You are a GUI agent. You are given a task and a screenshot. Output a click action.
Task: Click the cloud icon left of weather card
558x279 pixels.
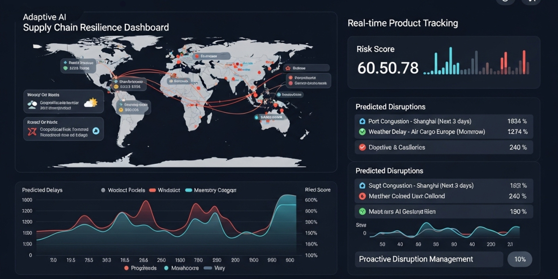32,105
